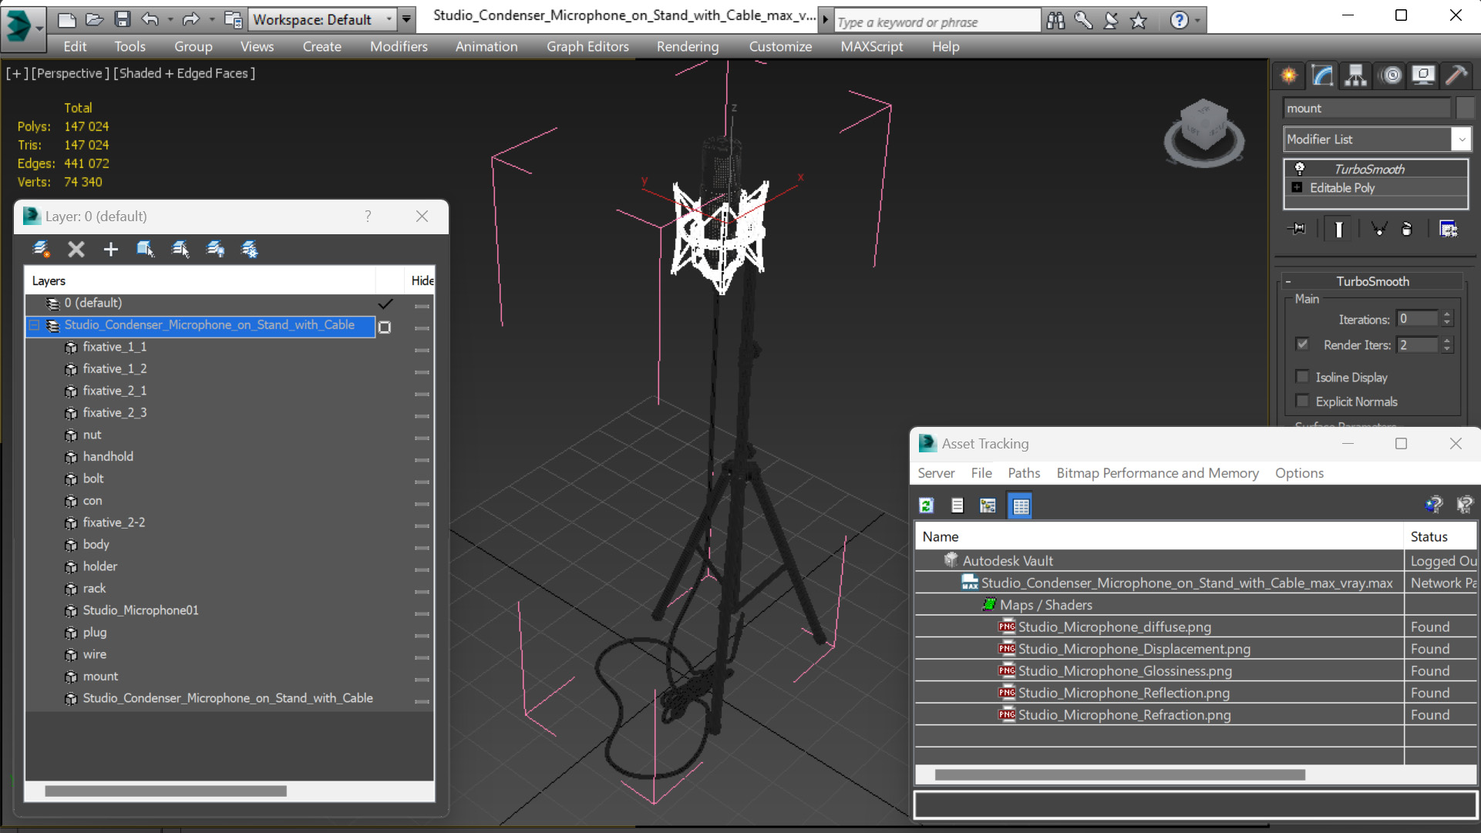
Task: Click the Layers column header
Action: coord(200,280)
